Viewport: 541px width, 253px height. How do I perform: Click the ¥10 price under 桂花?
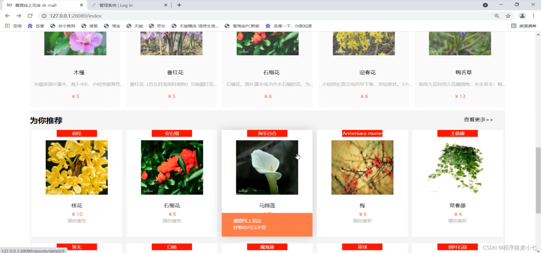pyautogui.click(x=77, y=214)
